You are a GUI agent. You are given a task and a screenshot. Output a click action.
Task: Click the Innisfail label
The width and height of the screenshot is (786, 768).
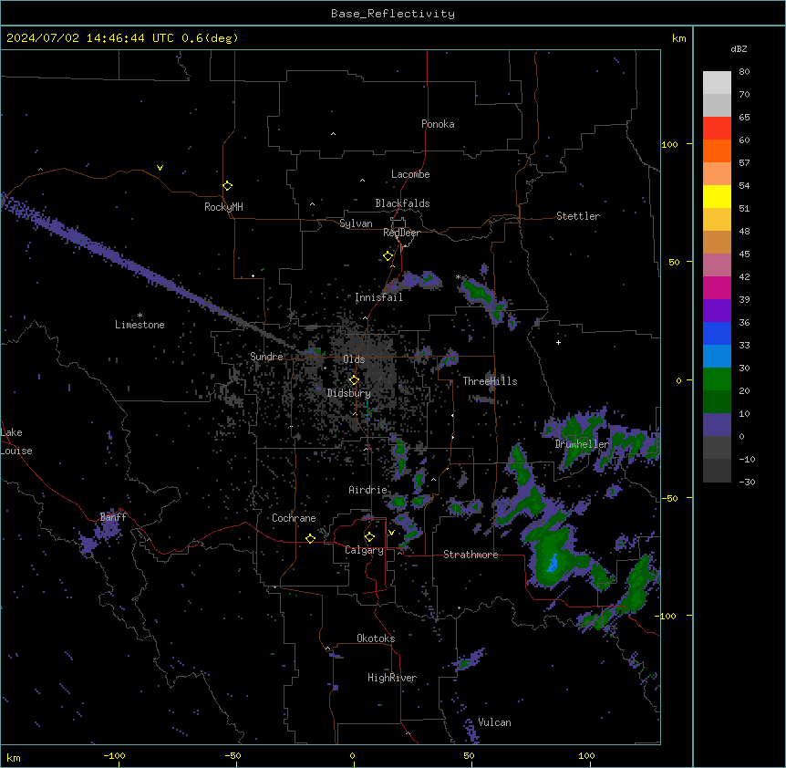[x=378, y=297]
